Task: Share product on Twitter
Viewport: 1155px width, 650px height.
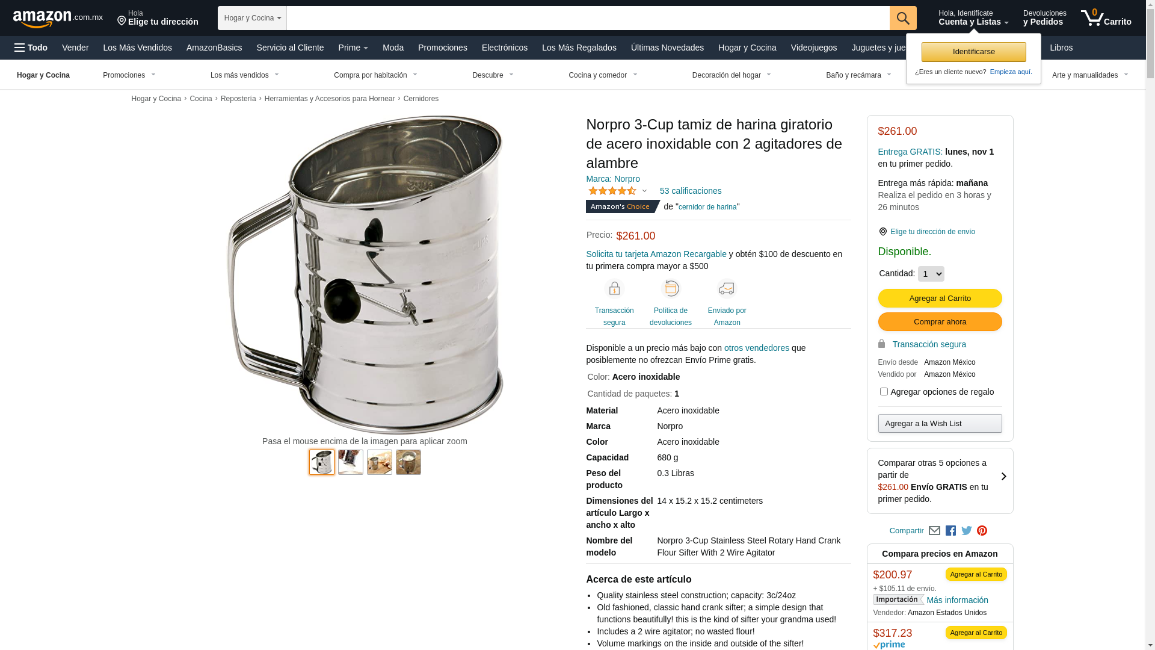Action: [966, 531]
